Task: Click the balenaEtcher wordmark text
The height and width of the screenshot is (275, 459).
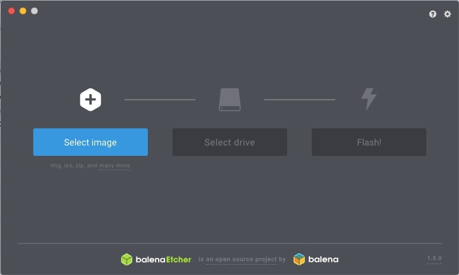Action: (x=163, y=260)
